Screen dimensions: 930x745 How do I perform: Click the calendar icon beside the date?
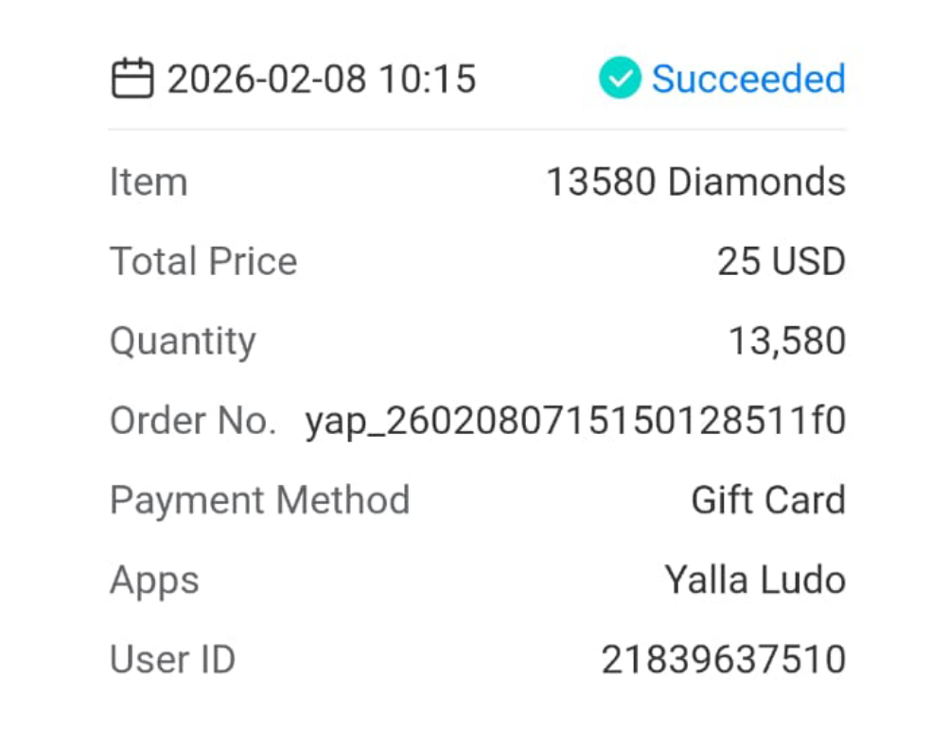coord(132,78)
